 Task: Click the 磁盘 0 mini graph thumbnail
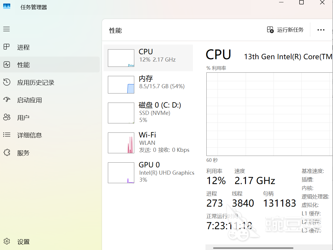[121, 113]
